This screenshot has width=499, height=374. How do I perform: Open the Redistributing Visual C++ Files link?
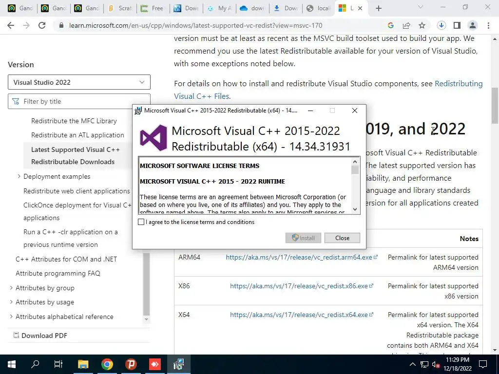(x=328, y=90)
